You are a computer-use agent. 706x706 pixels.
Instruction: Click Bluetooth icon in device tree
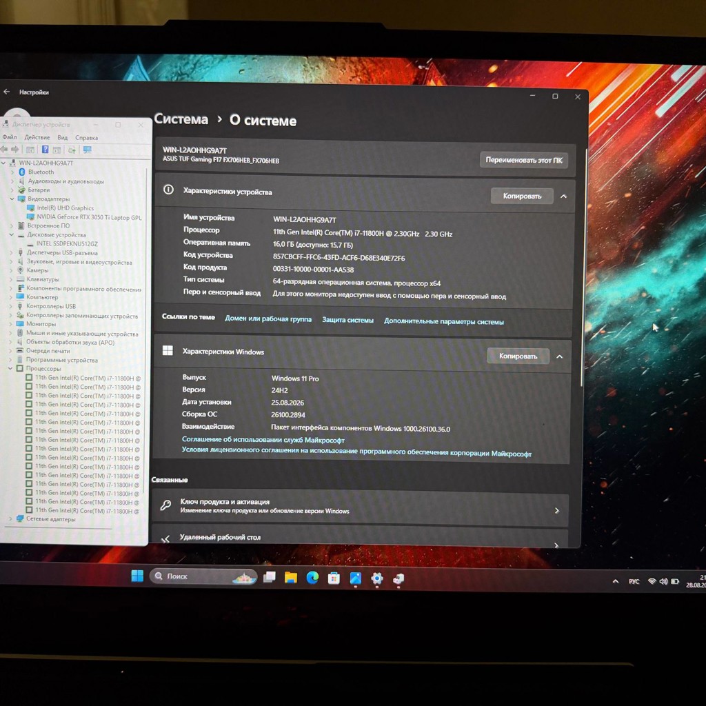click(x=21, y=172)
